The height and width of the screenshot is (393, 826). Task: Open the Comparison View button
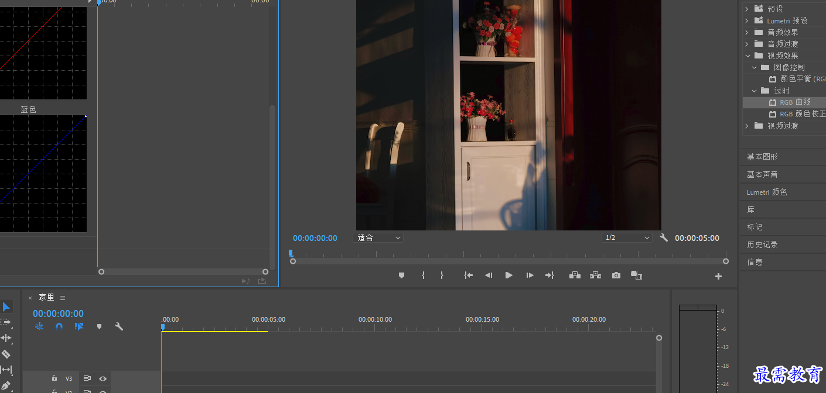636,275
